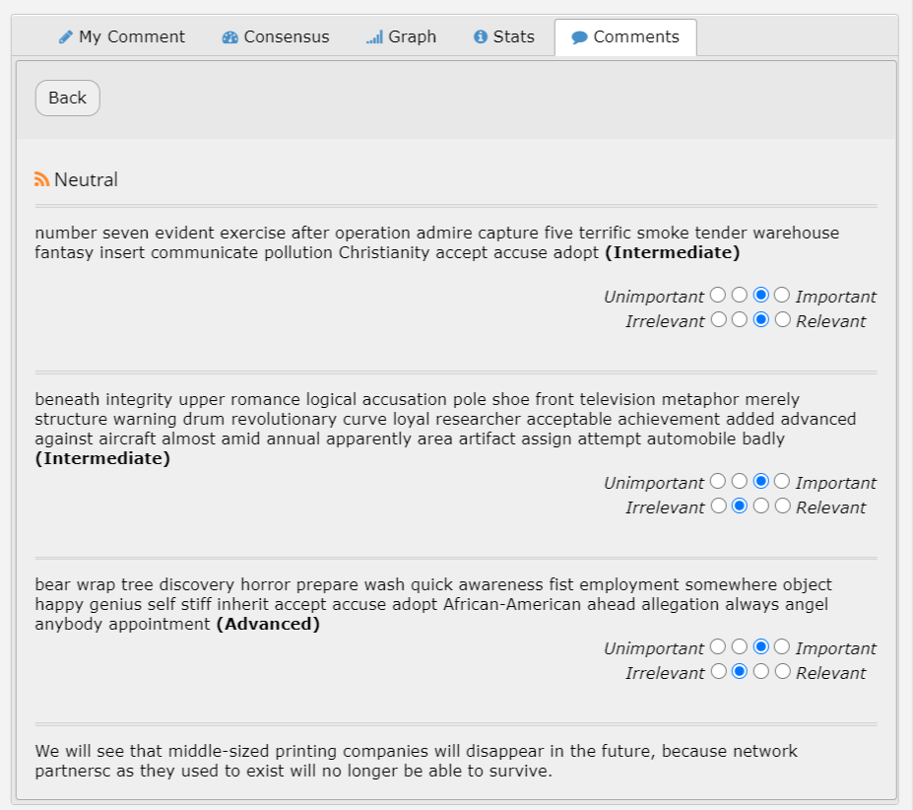Click the comment about middle-sized printing companies
Image resolution: width=913 pixels, height=810 pixels.
click(x=416, y=761)
